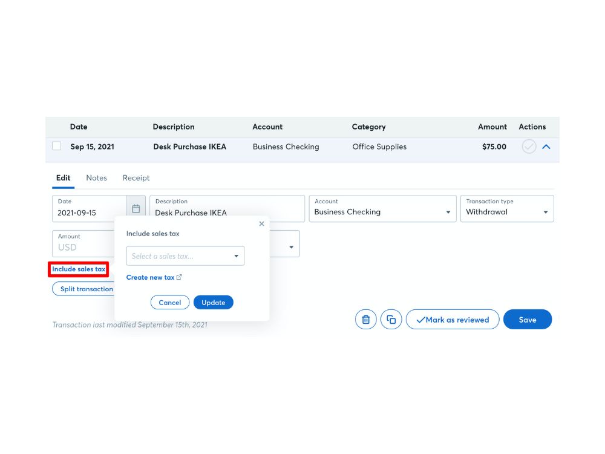Screen dimensions: 605x454
Task: Click the Description field Desk Purchase IKEA
Action: pyautogui.click(x=227, y=209)
